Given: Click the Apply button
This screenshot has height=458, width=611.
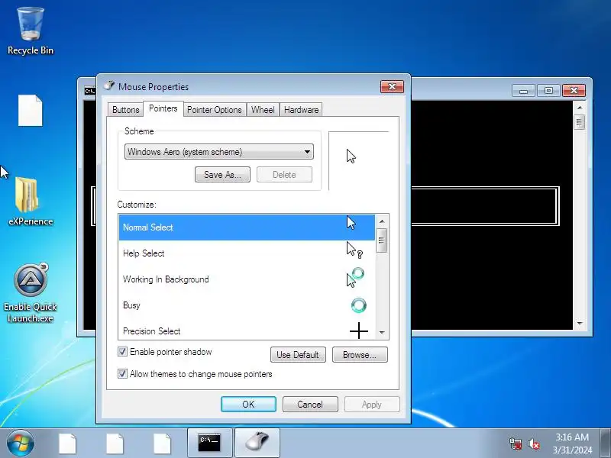Looking at the screenshot, I should [x=372, y=405].
